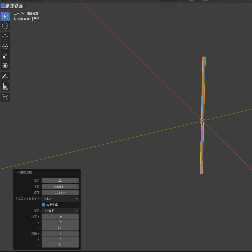Click the 回転 X field
The image size is (252, 252).
pos(60,234)
